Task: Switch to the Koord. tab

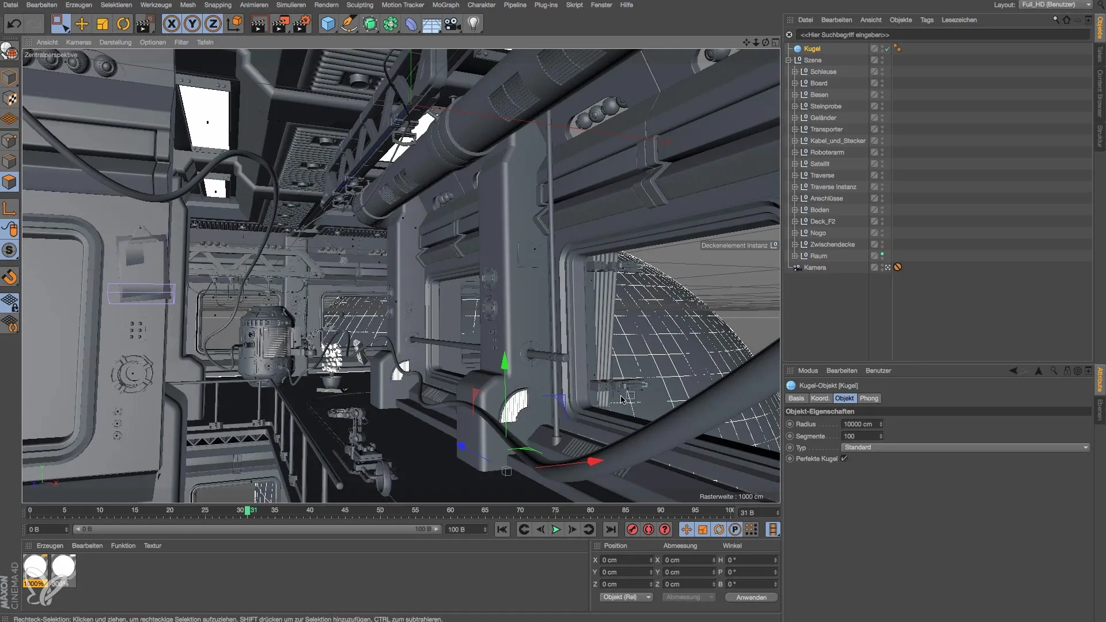Action: [x=820, y=398]
